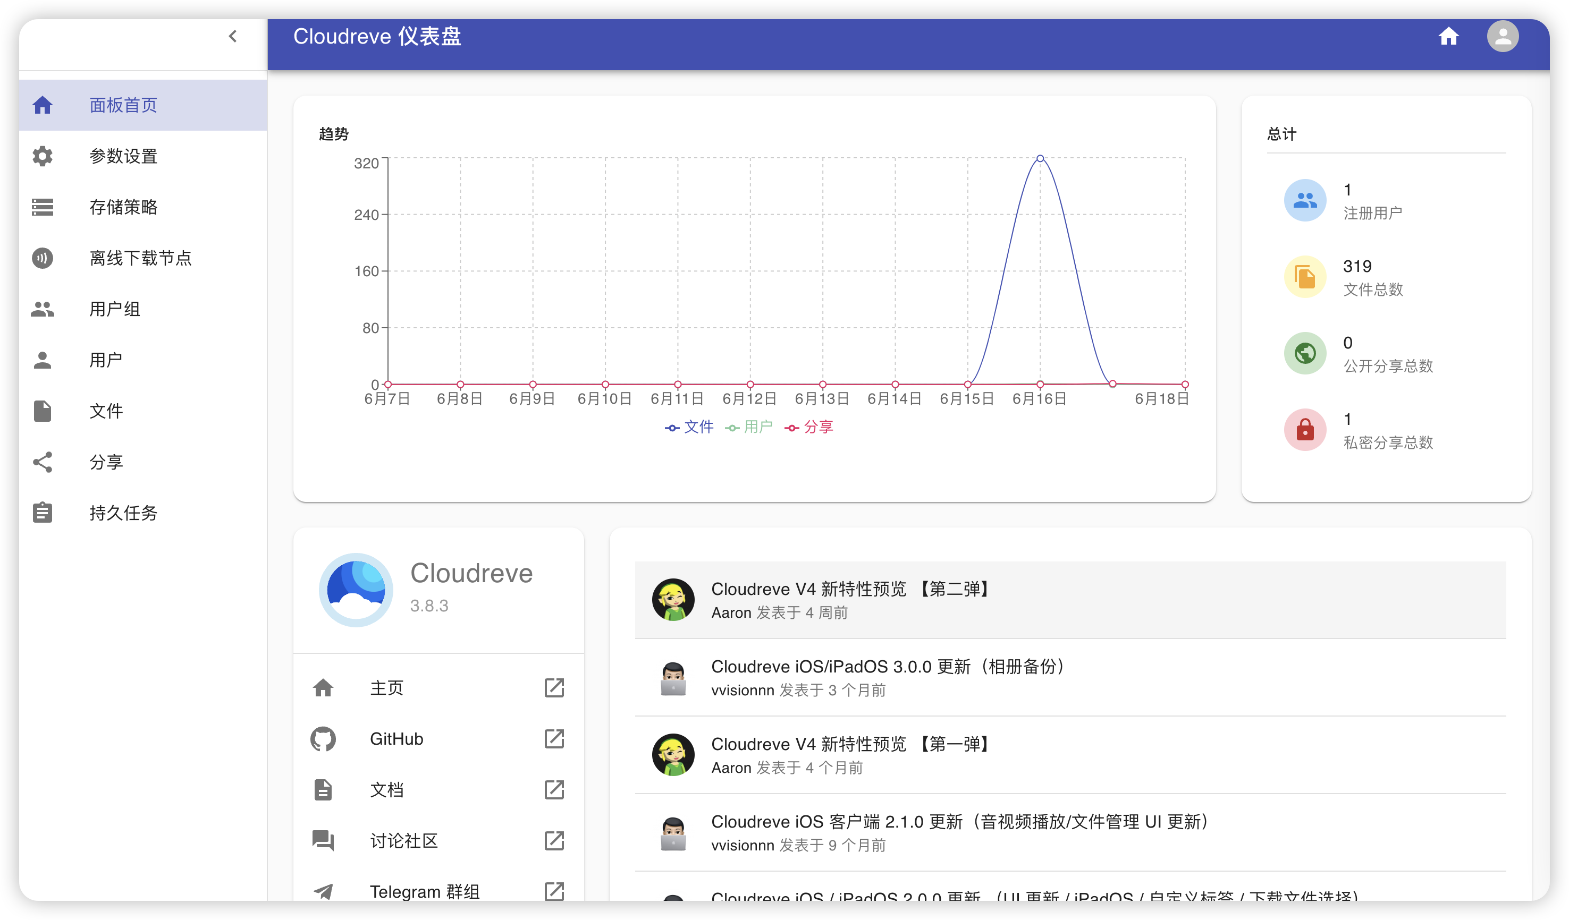The width and height of the screenshot is (1569, 920).
Task: Click the 主页 house icon in Cloudreve card
Action: 323,687
